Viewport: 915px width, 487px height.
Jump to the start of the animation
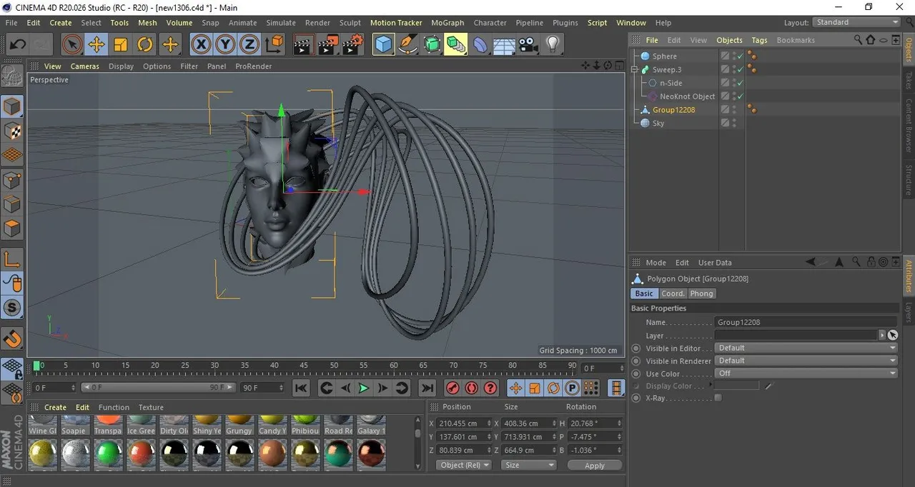click(301, 388)
